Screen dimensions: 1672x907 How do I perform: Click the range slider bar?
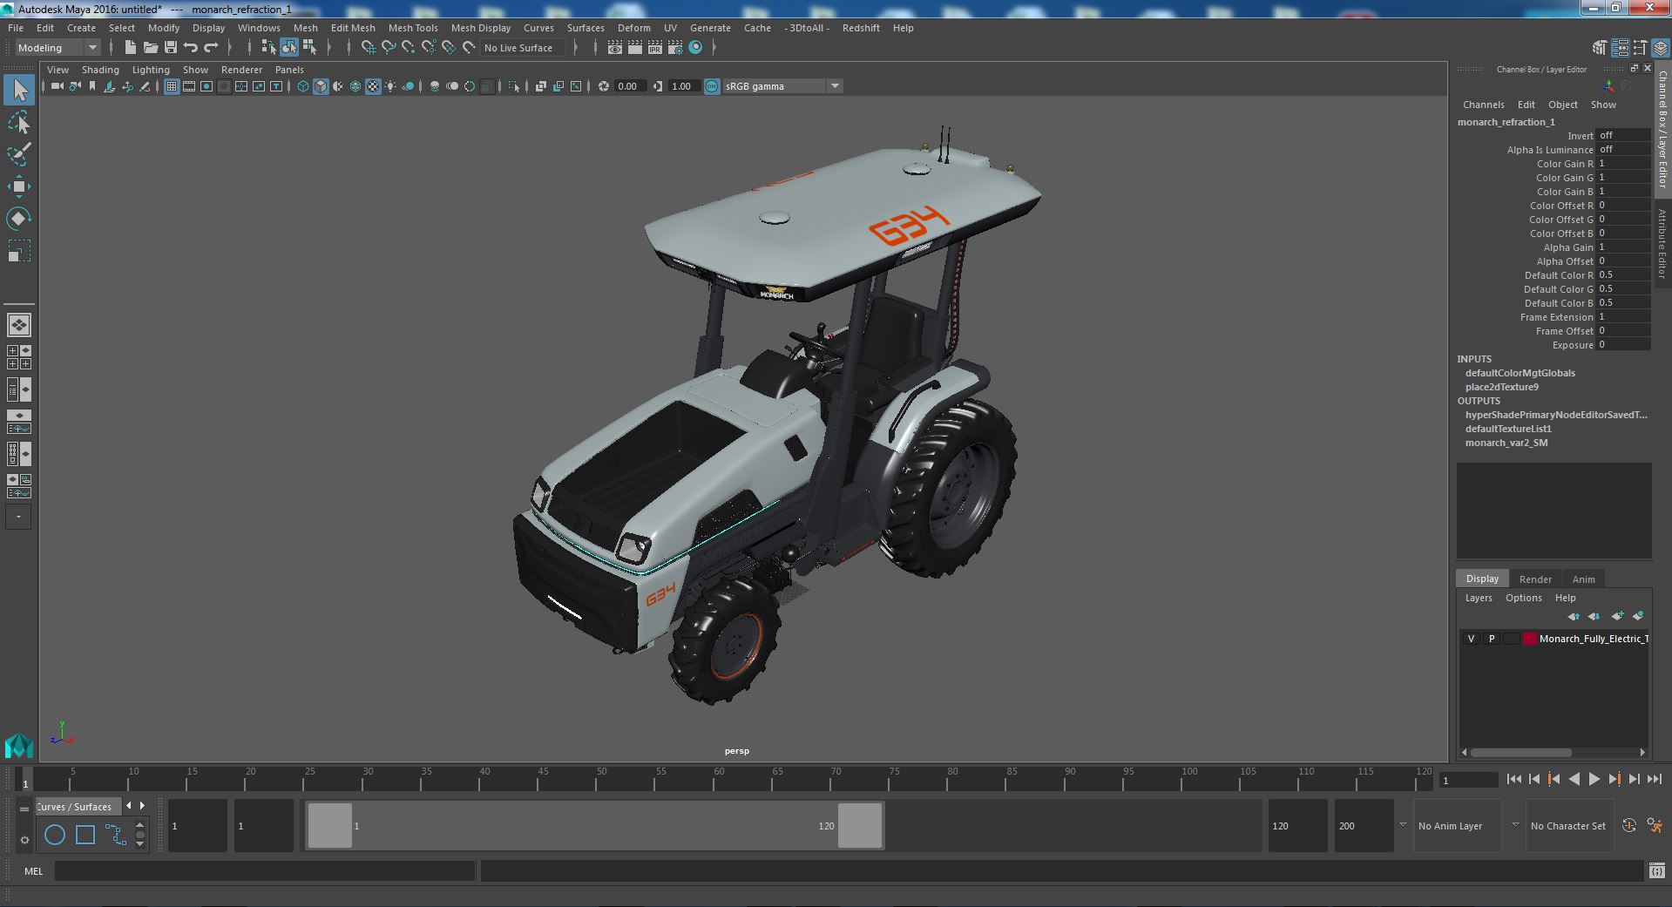click(595, 825)
